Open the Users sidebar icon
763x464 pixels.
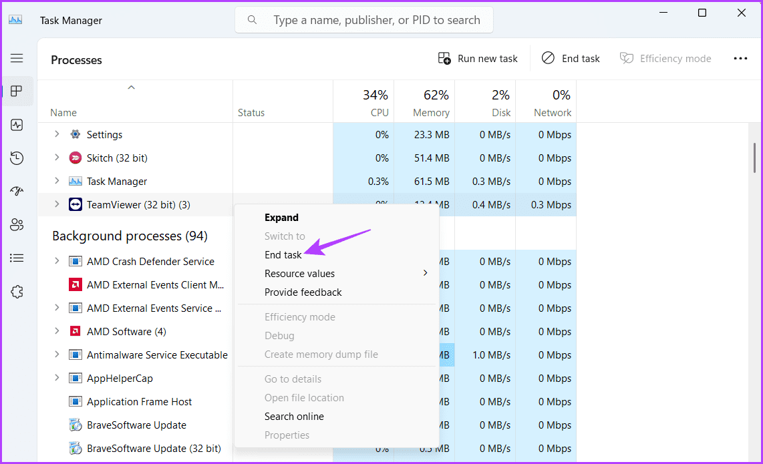[x=17, y=225]
